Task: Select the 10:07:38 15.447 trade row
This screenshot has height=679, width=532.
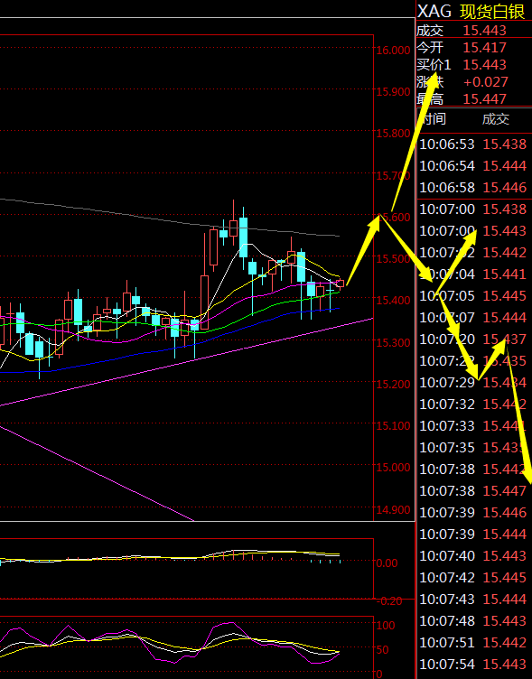Action: (x=473, y=491)
